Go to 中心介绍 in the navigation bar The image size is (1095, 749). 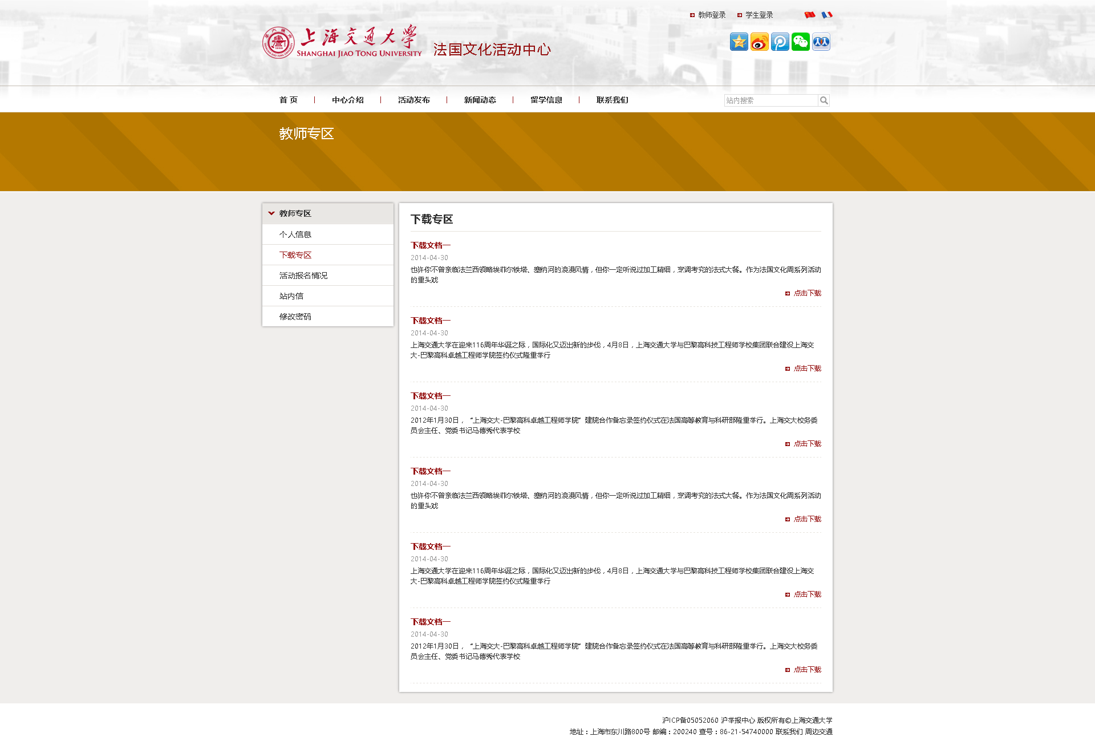tap(348, 100)
